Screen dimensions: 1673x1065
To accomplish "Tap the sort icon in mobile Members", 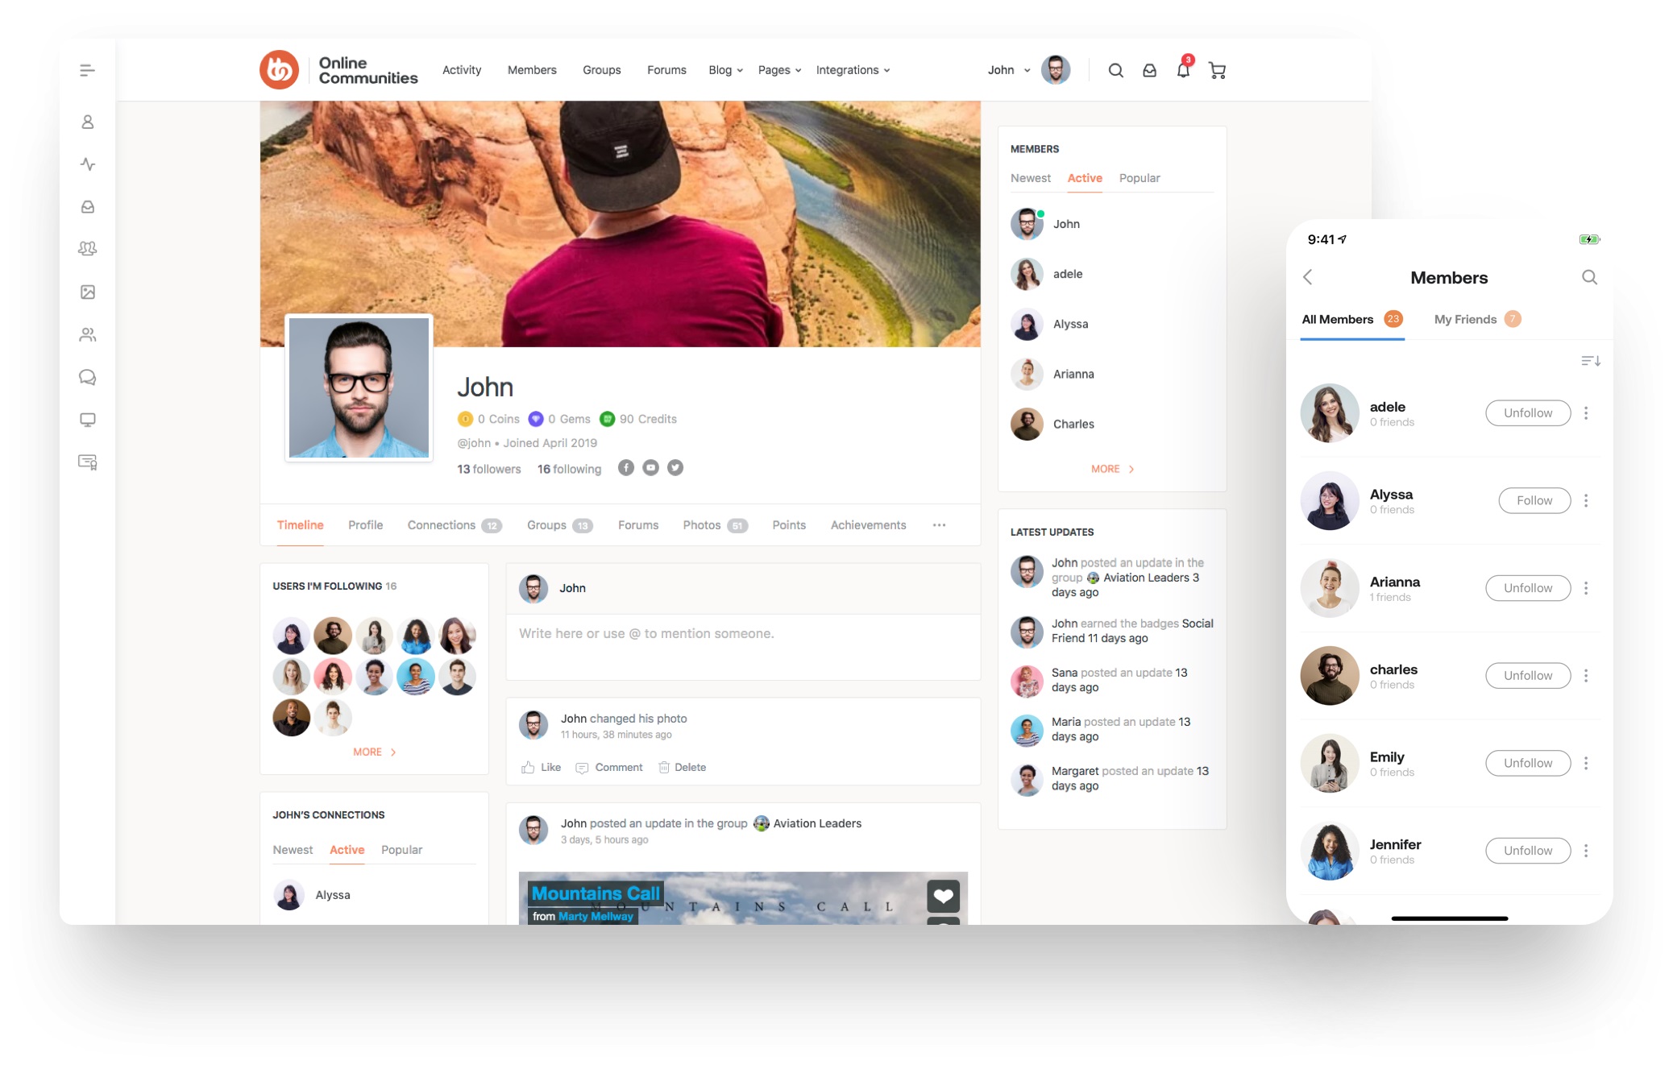I will (1590, 361).
